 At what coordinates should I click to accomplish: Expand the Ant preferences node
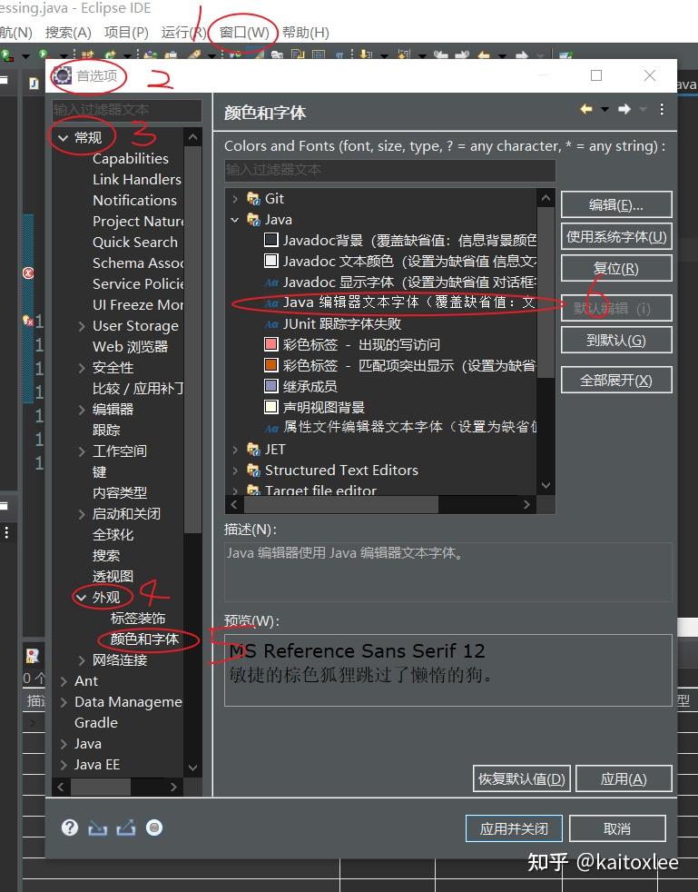tap(64, 681)
